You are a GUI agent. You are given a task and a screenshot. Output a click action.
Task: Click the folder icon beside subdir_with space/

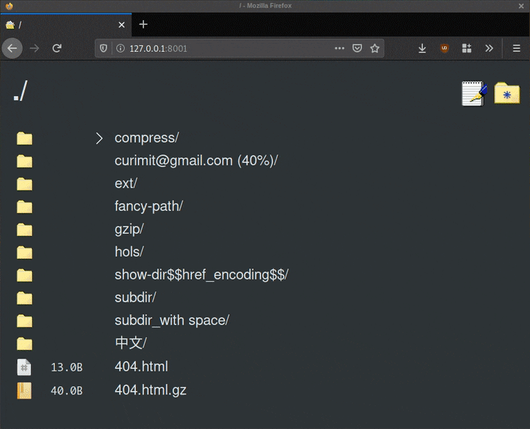[25, 320]
